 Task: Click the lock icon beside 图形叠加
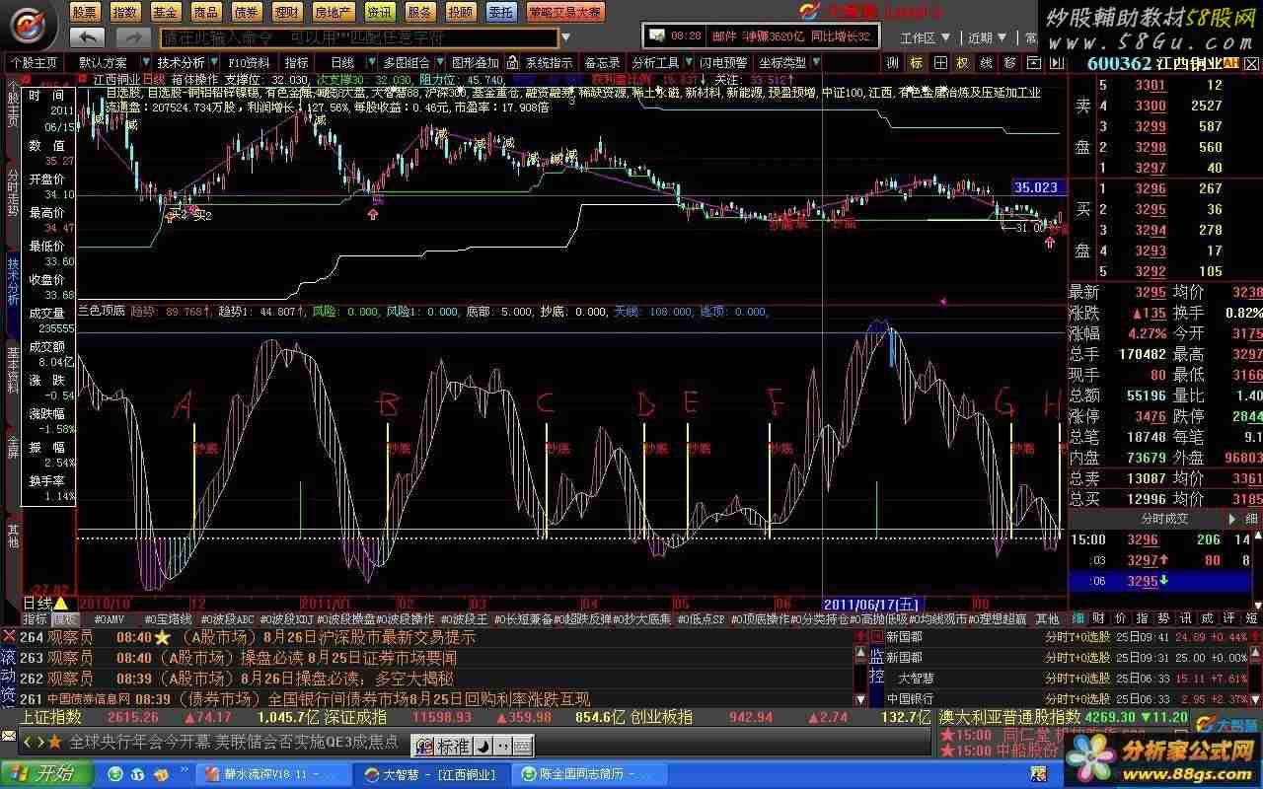pyautogui.click(x=514, y=62)
